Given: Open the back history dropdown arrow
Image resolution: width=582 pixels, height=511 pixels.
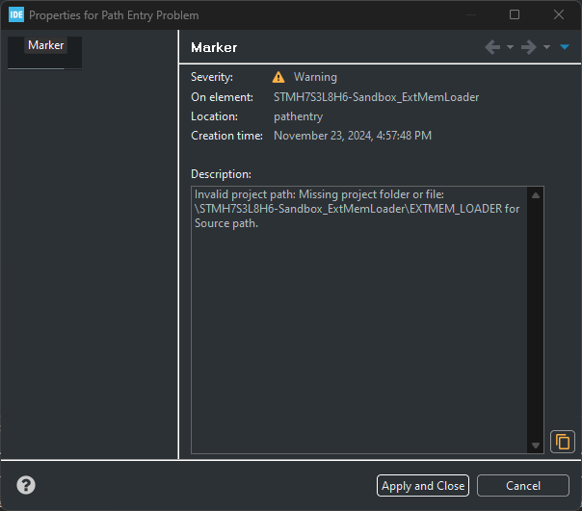Looking at the screenshot, I should click(511, 47).
